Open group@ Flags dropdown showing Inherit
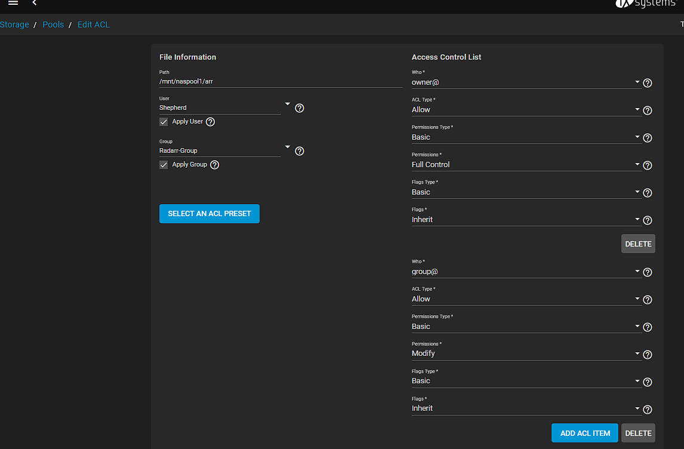This screenshot has height=449, width=684. click(x=526, y=409)
